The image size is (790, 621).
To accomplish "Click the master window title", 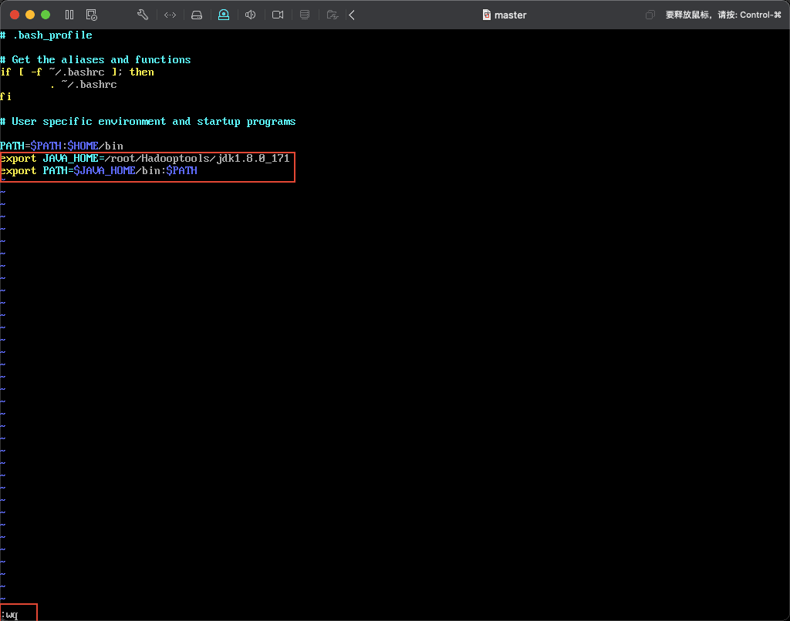I will [x=510, y=15].
